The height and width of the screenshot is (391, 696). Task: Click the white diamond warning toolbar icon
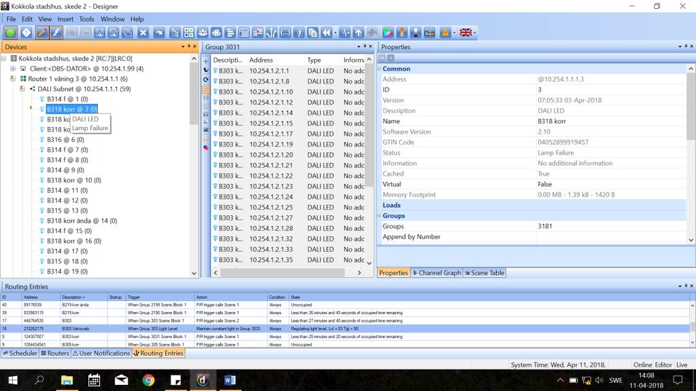(27, 33)
